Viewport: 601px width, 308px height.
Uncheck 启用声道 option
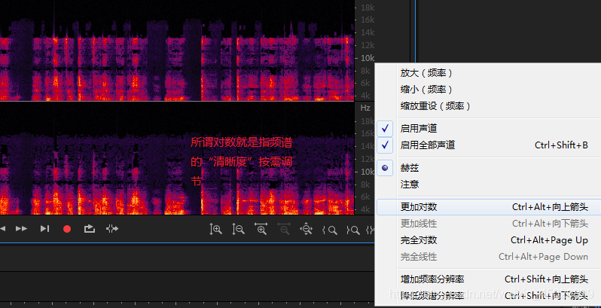pyautogui.click(x=488, y=128)
